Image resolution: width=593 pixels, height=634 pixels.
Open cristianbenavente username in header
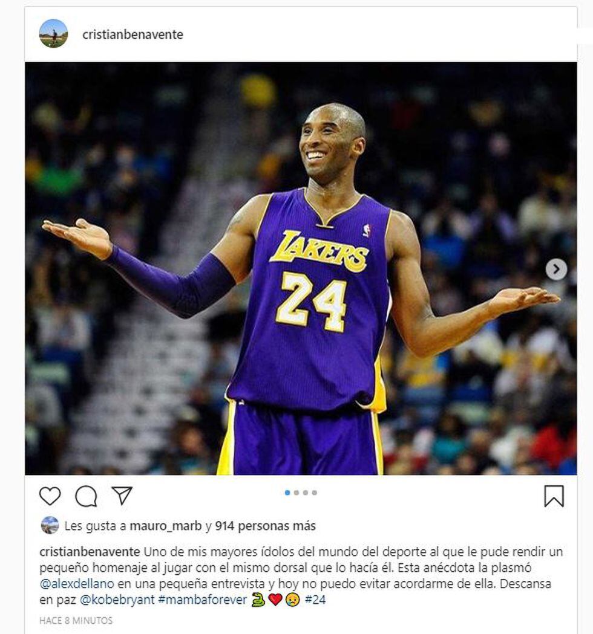pos(133,34)
